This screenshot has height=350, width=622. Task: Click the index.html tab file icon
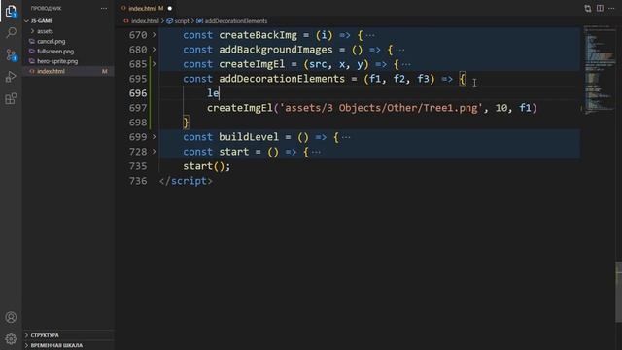coord(123,8)
